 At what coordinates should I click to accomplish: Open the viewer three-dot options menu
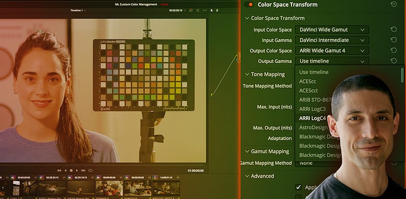coord(204,10)
